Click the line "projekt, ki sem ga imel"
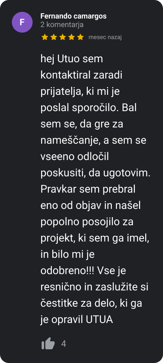The width and height of the screenshot is (163, 363). point(94,238)
